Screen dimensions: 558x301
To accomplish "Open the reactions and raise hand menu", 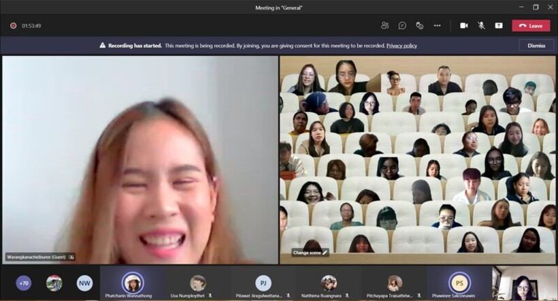I will pos(419,25).
